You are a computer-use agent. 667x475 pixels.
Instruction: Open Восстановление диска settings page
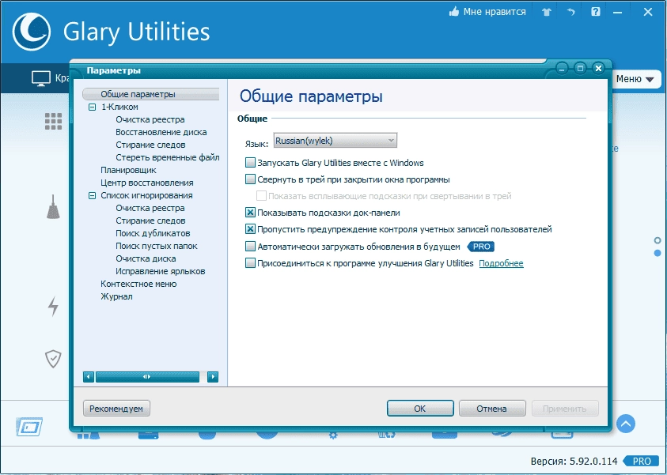161,132
